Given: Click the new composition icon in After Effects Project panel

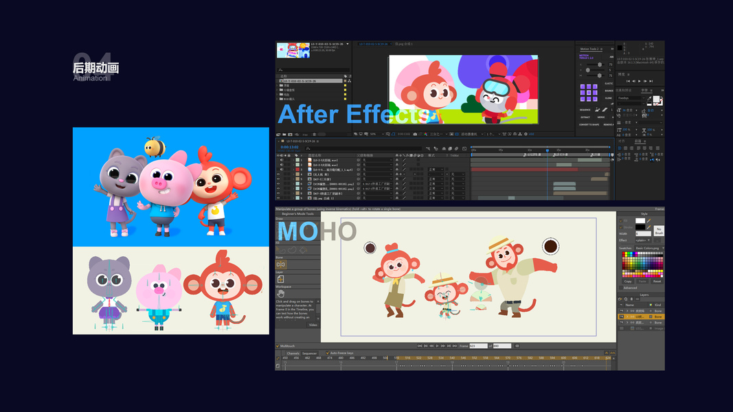Looking at the screenshot, I should click(291, 135).
